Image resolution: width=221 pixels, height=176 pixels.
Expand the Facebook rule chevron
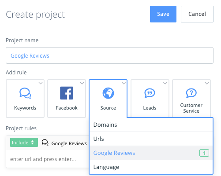pos(82,83)
